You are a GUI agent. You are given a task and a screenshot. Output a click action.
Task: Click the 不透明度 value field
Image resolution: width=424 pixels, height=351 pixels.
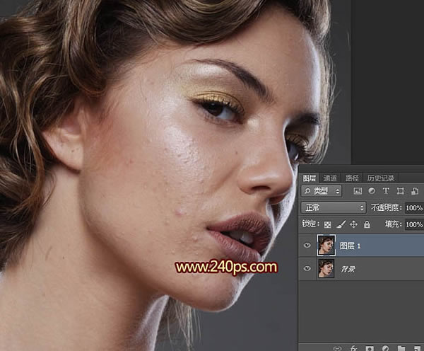(415, 207)
